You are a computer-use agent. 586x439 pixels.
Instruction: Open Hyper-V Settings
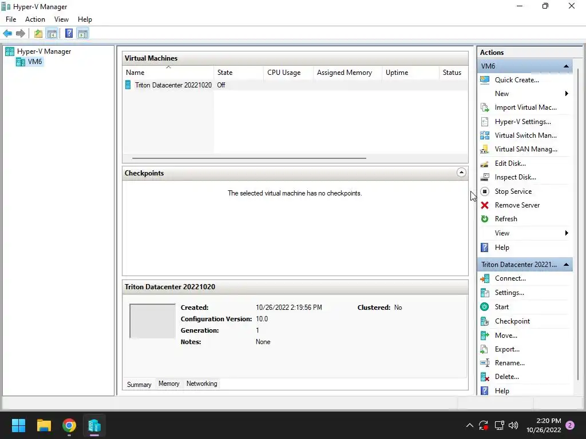tap(522, 122)
